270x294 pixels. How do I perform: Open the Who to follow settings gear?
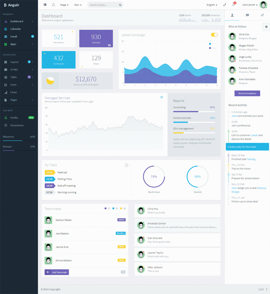[x=266, y=26]
